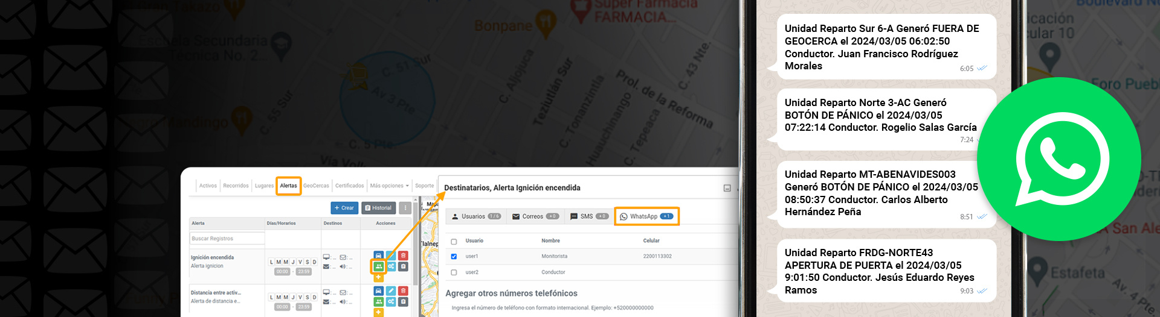The image size is (1160, 317).
Task: Open clipboard icon for Ignición encendida
Action: (404, 266)
